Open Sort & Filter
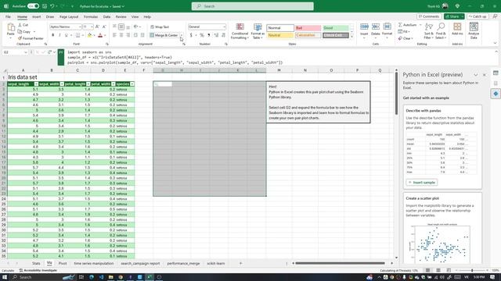501x281 pixels. pos(428,31)
